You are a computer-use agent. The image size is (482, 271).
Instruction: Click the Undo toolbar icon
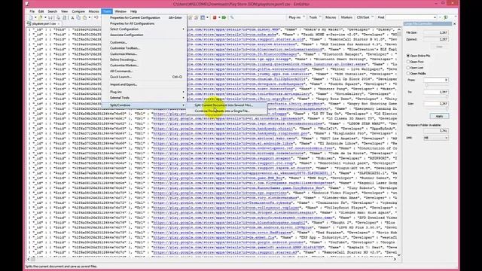click(96, 18)
